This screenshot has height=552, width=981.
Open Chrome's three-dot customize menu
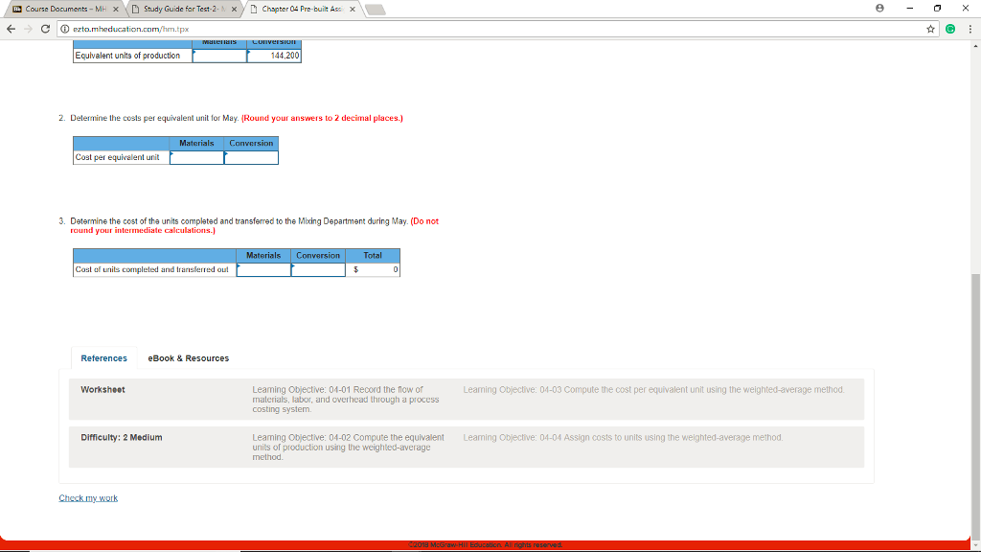click(x=970, y=29)
